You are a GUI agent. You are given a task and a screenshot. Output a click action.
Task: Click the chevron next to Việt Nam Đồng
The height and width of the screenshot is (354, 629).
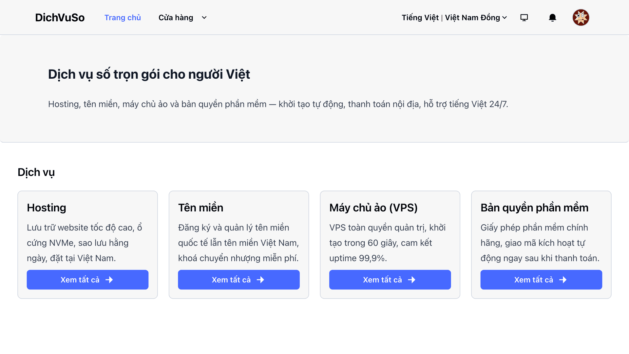pyautogui.click(x=505, y=18)
